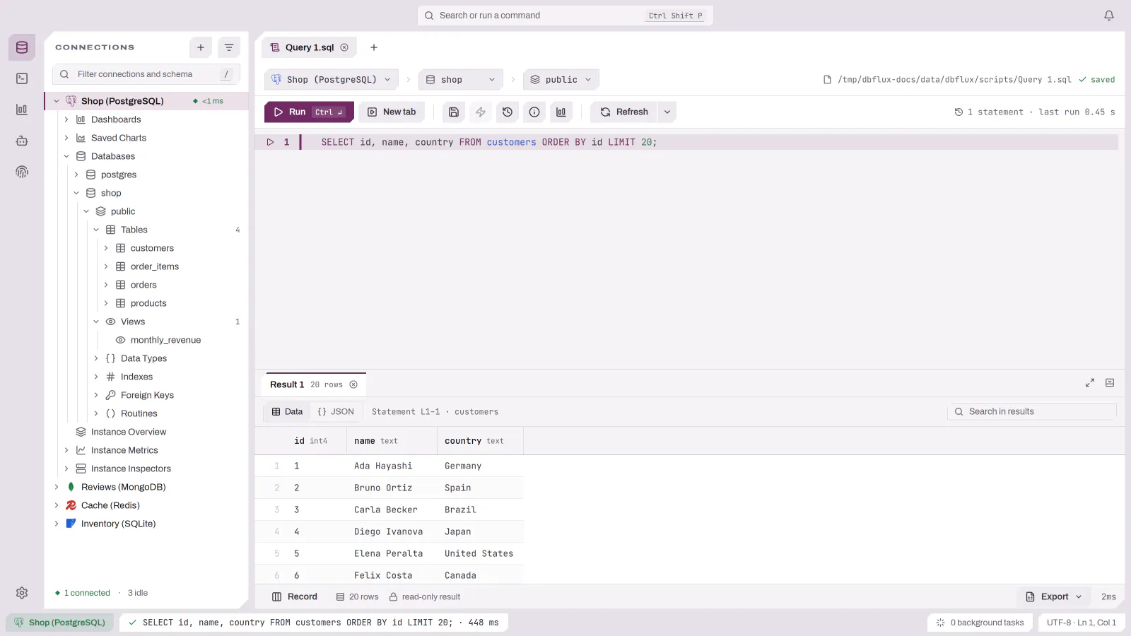
Task: Open a new query tab with plus
Action: pyautogui.click(x=374, y=47)
